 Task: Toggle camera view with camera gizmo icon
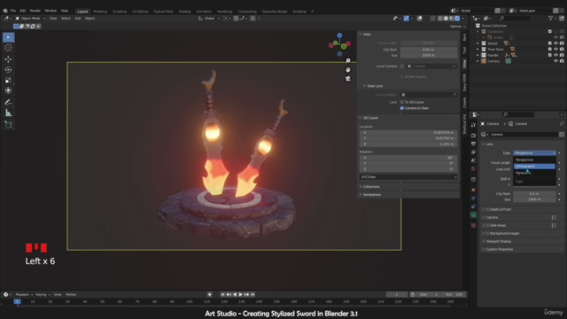tap(348, 79)
